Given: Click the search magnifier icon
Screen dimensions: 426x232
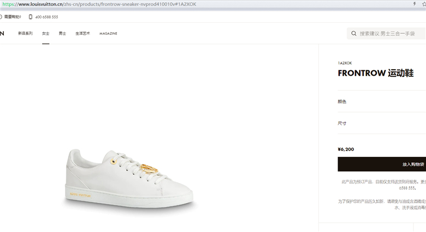Looking at the screenshot, I should (354, 34).
